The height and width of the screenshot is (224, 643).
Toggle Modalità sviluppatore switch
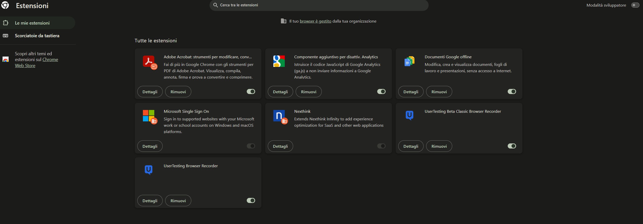click(635, 5)
